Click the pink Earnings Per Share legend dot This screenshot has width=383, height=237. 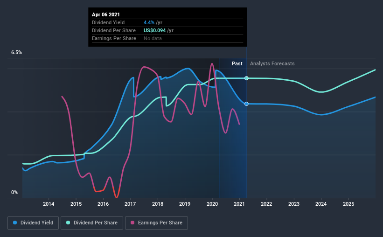[132, 223]
